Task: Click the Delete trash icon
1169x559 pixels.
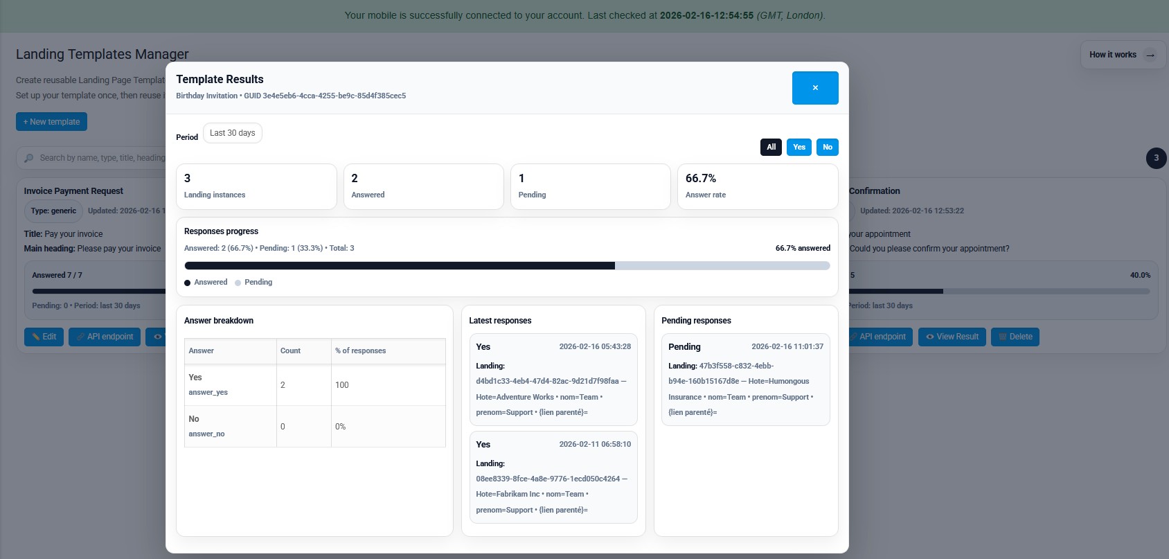Action: [x=1002, y=337]
